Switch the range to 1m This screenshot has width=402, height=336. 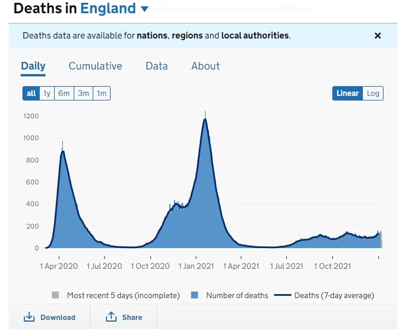coord(102,93)
